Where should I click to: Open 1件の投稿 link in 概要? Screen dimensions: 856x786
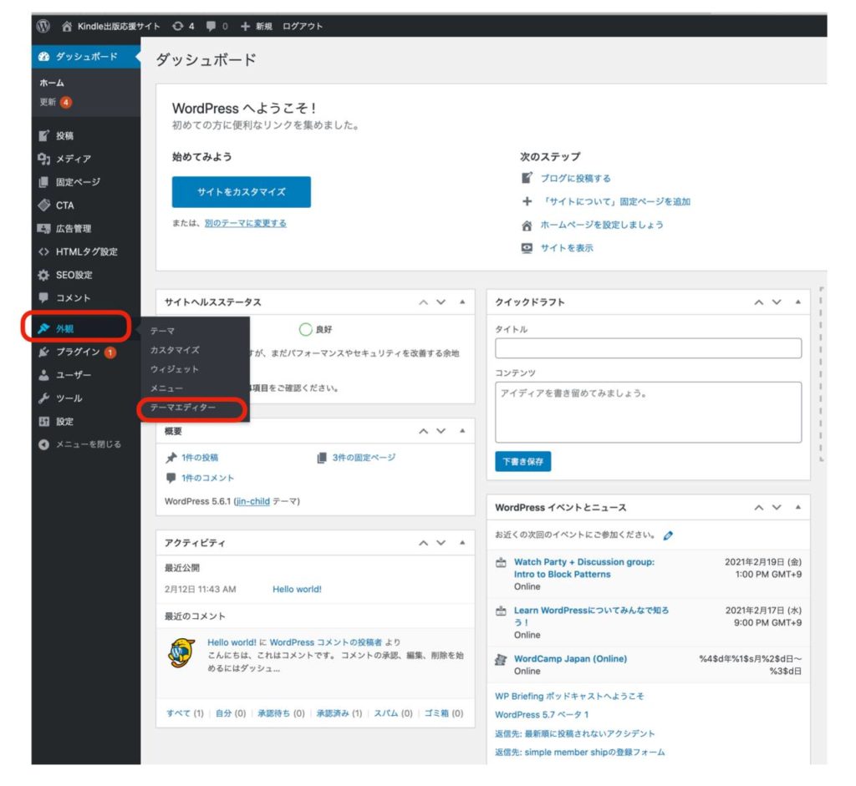coord(200,458)
